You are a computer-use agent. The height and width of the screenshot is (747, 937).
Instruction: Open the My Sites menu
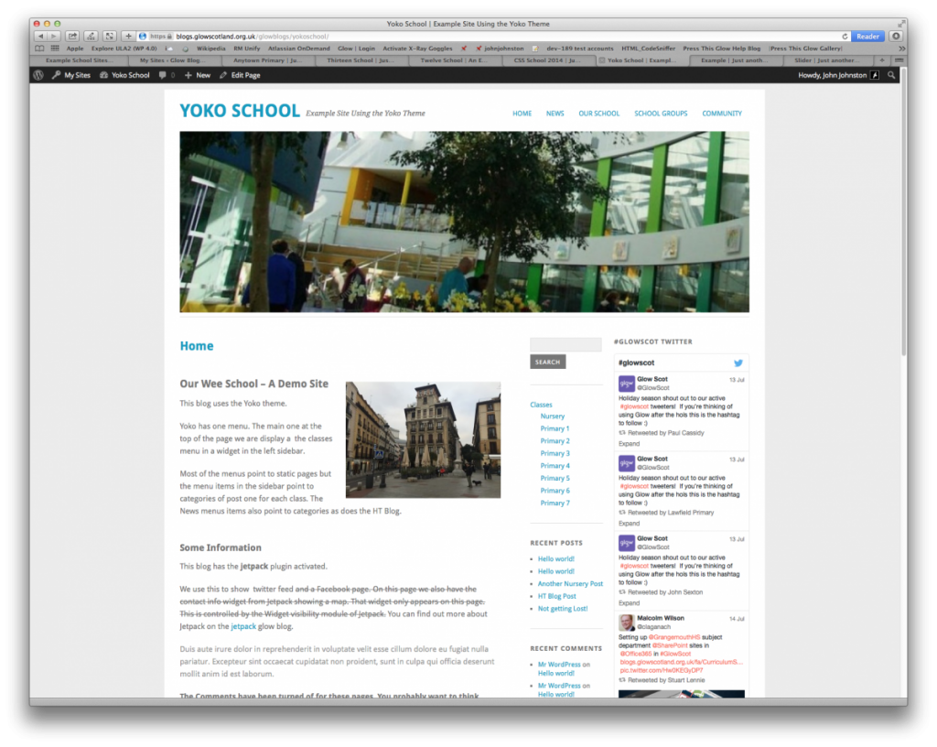click(77, 75)
